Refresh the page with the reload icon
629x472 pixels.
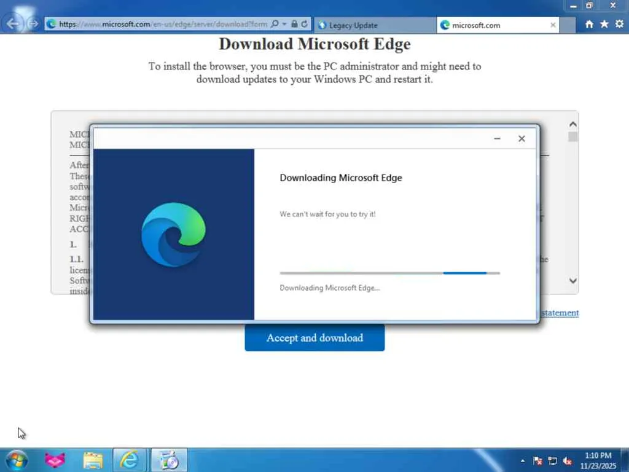click(305, 24)
